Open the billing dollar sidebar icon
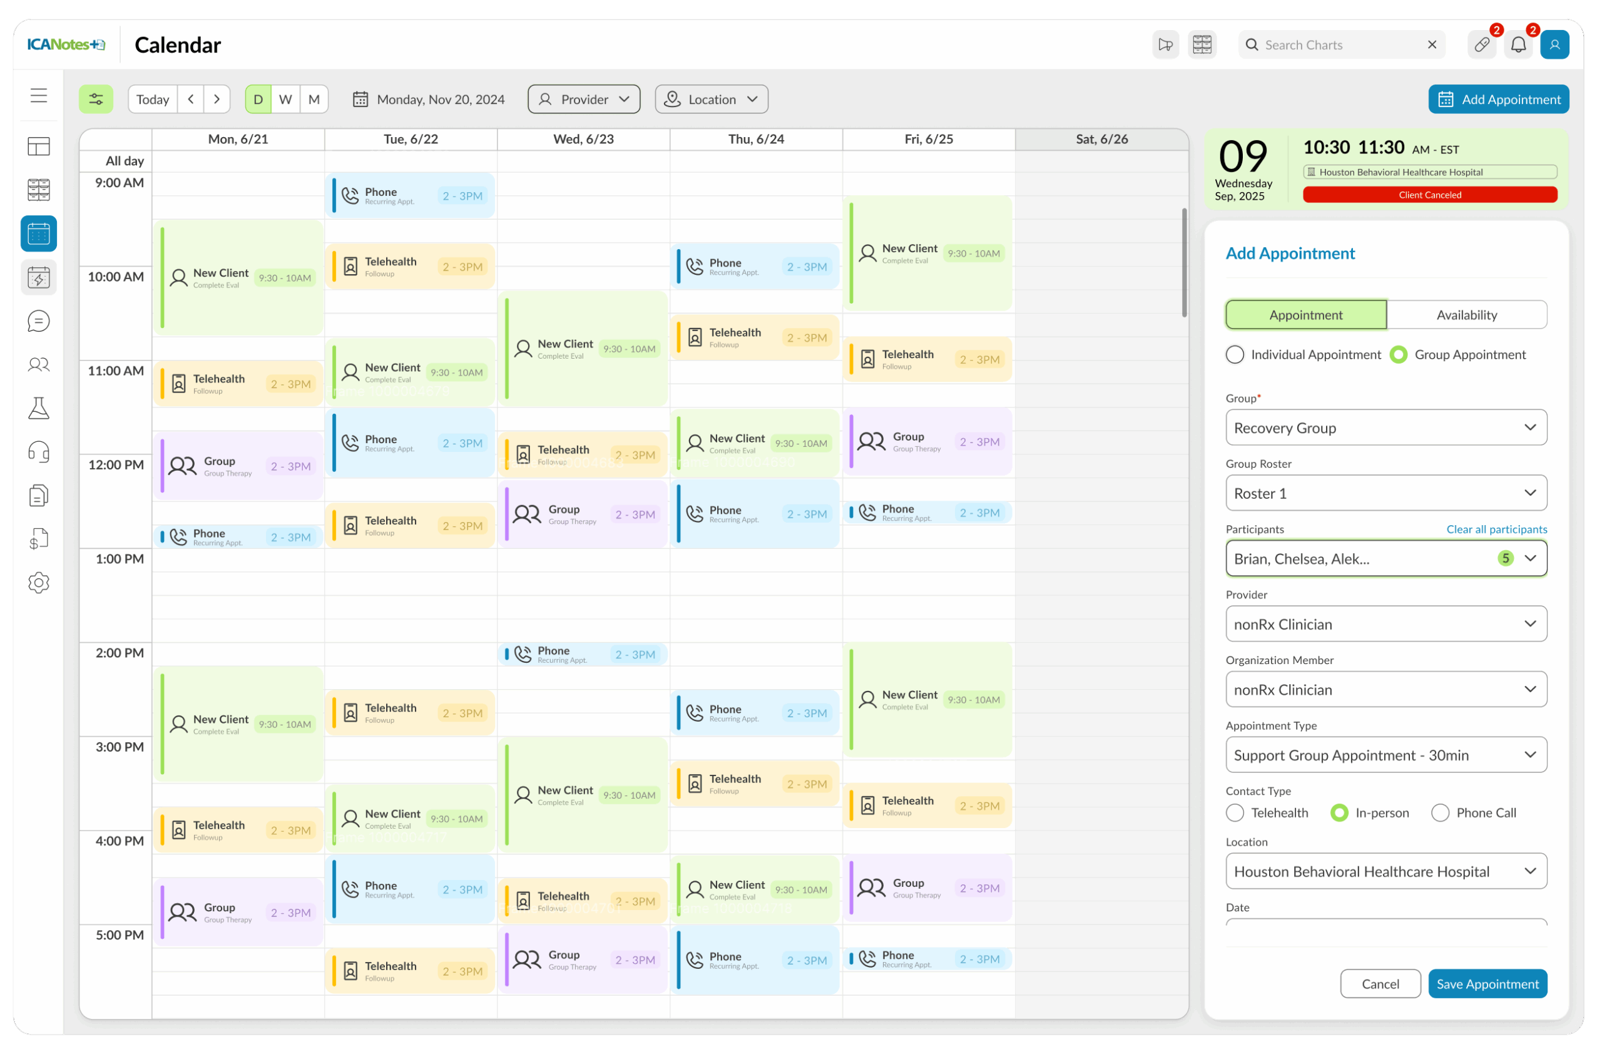Screen dimensions: 1602x1049 [x=38, y=540]
